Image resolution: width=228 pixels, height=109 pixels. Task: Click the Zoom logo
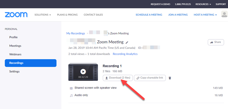16,15
